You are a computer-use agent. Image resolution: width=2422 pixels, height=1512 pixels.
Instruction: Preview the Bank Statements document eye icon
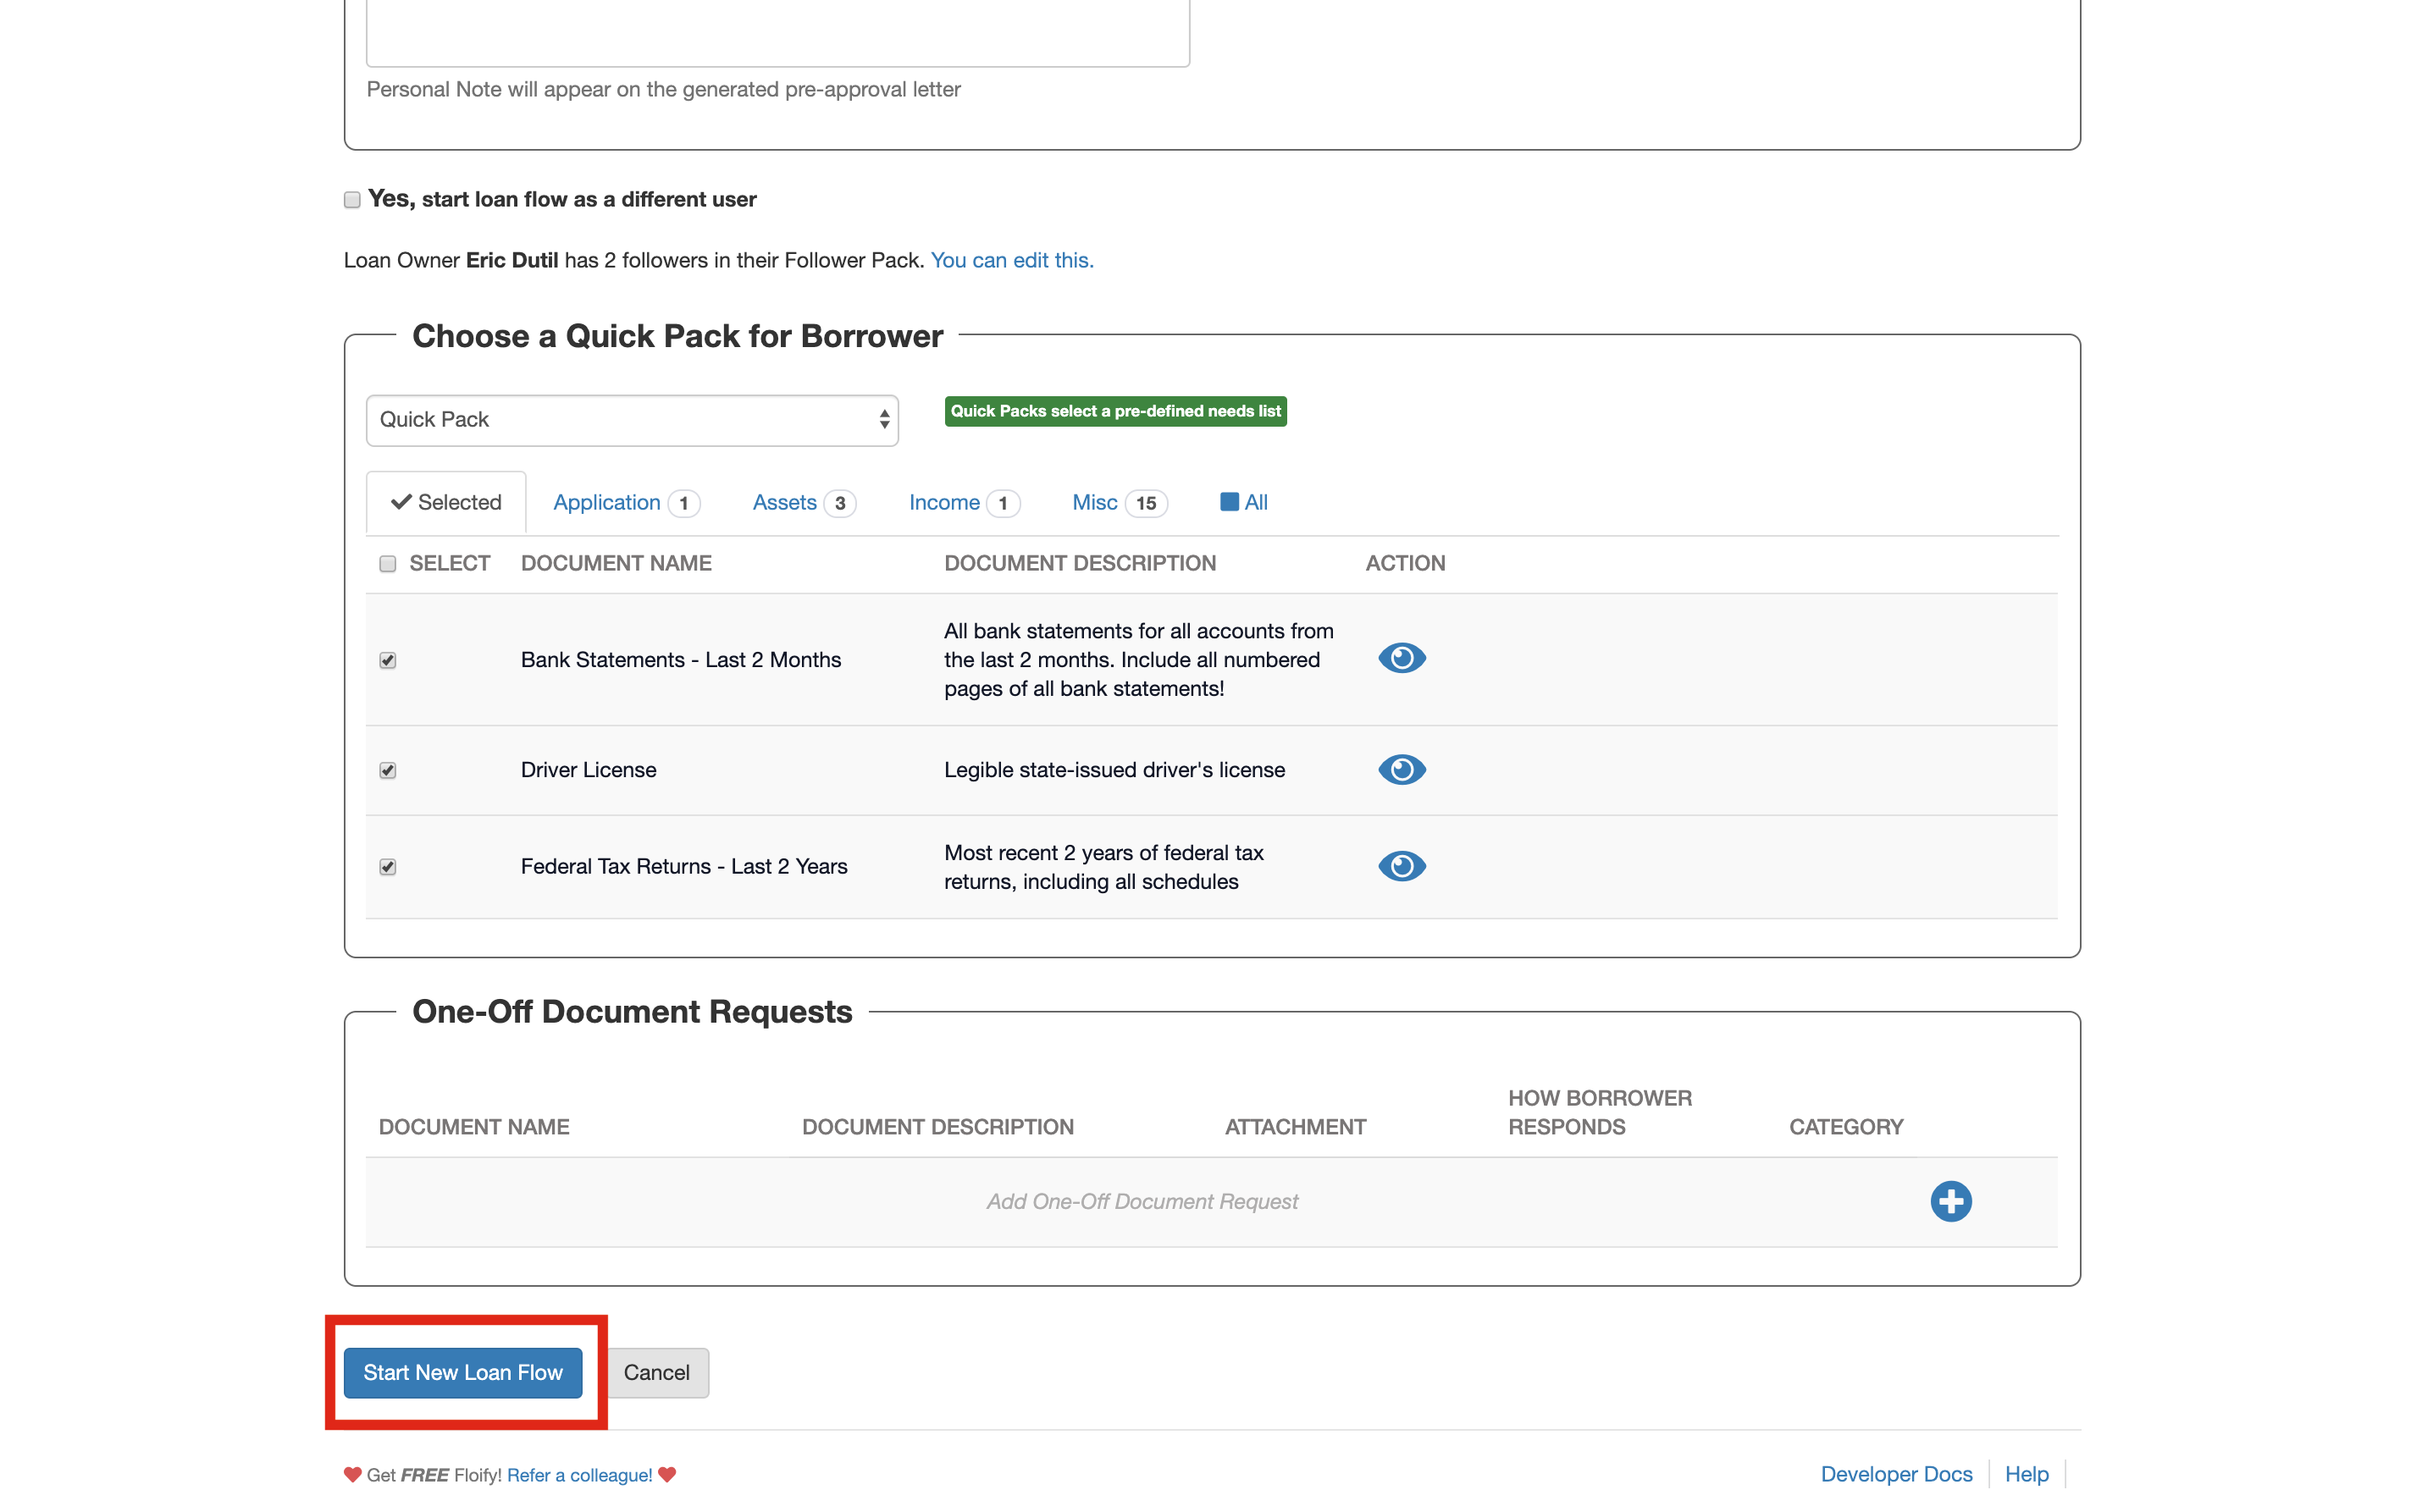point(1401,658)
